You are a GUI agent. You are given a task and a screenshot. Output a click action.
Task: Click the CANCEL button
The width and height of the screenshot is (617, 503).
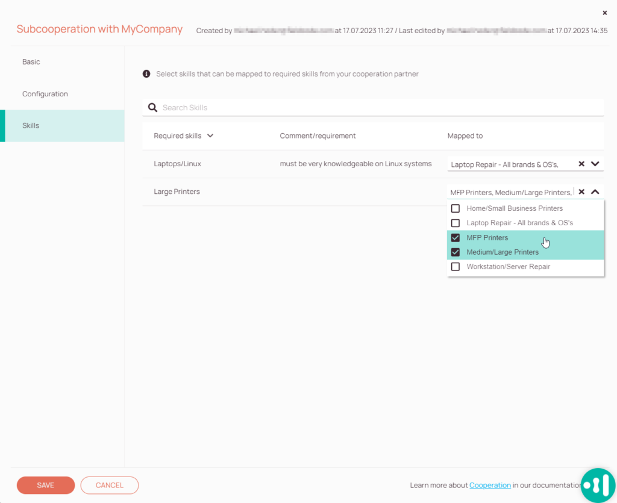click(109, 485)
